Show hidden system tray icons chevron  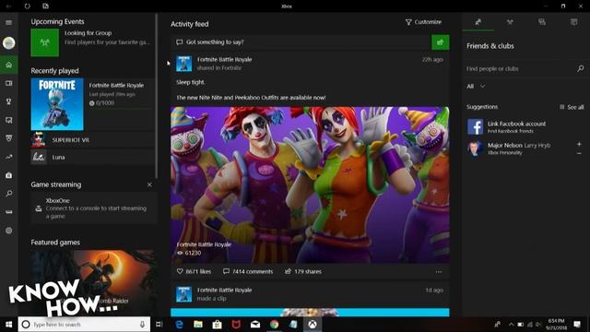[511, 325]
